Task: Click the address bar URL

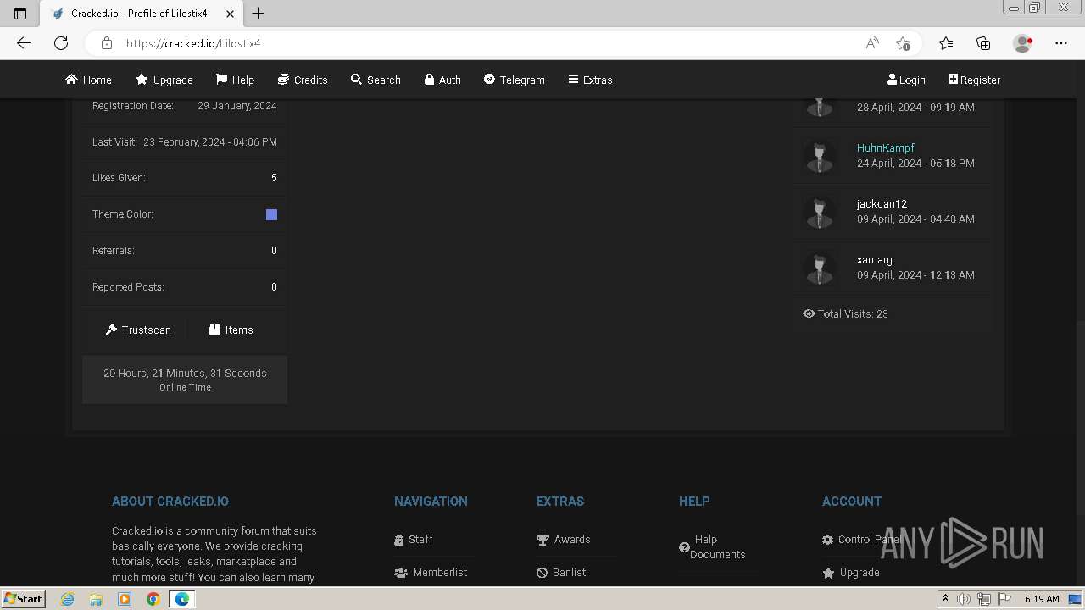Action: click(193, 43)
